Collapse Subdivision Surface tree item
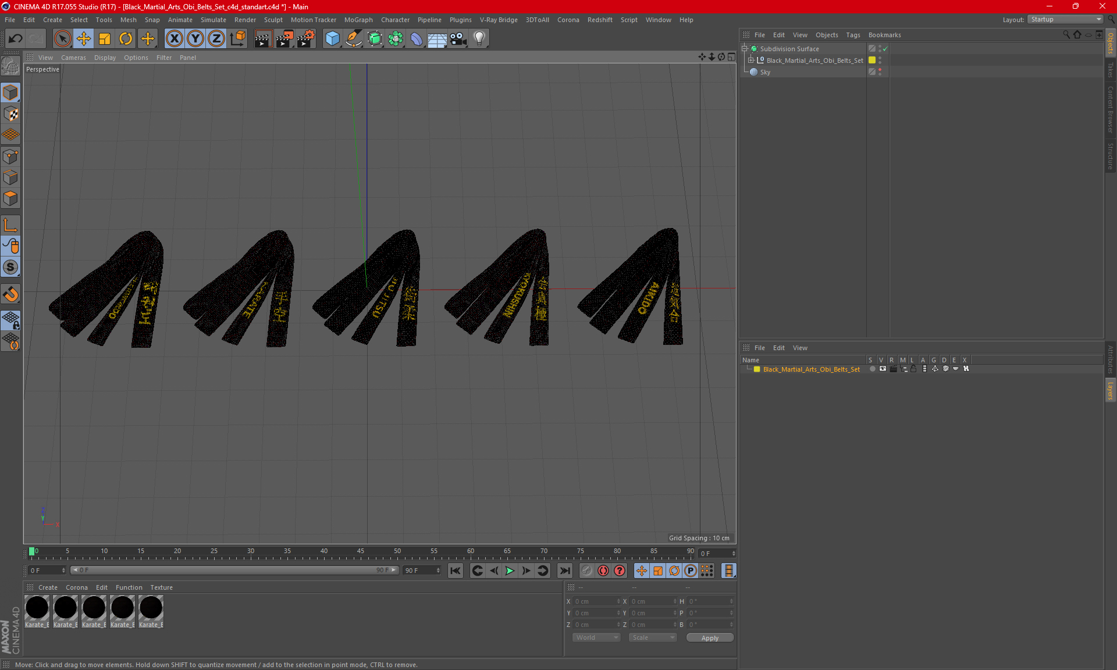Image resolution: width=1117 pixels, height=670 pixels. [x=744, y=49]
